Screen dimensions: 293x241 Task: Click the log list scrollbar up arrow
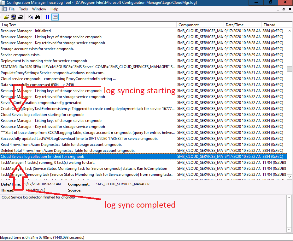pyautogui.click(x=290, y=31)
